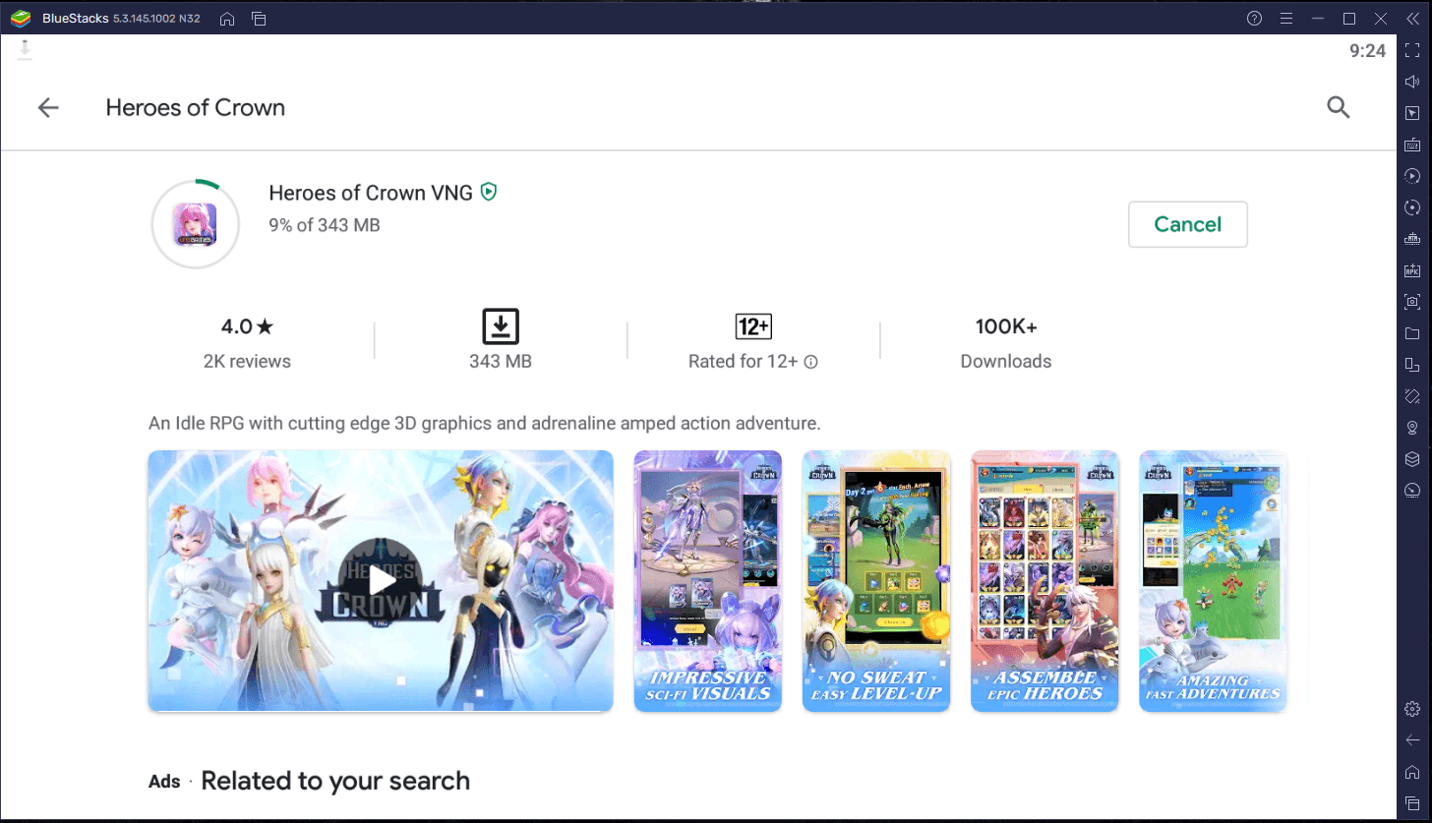Open the No Sweat Easy Level-Up screenshot

876,581
